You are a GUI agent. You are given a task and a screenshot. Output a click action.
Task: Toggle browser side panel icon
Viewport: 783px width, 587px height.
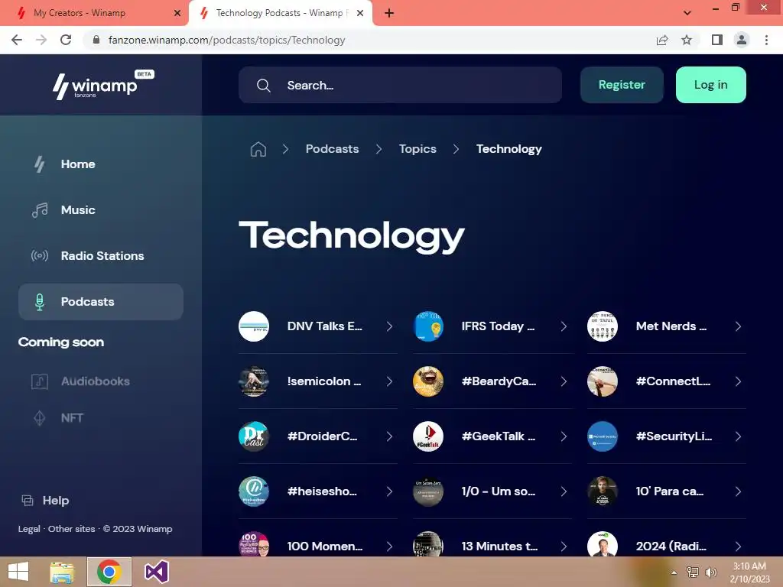pyautogui.click(x=717, y=40)
